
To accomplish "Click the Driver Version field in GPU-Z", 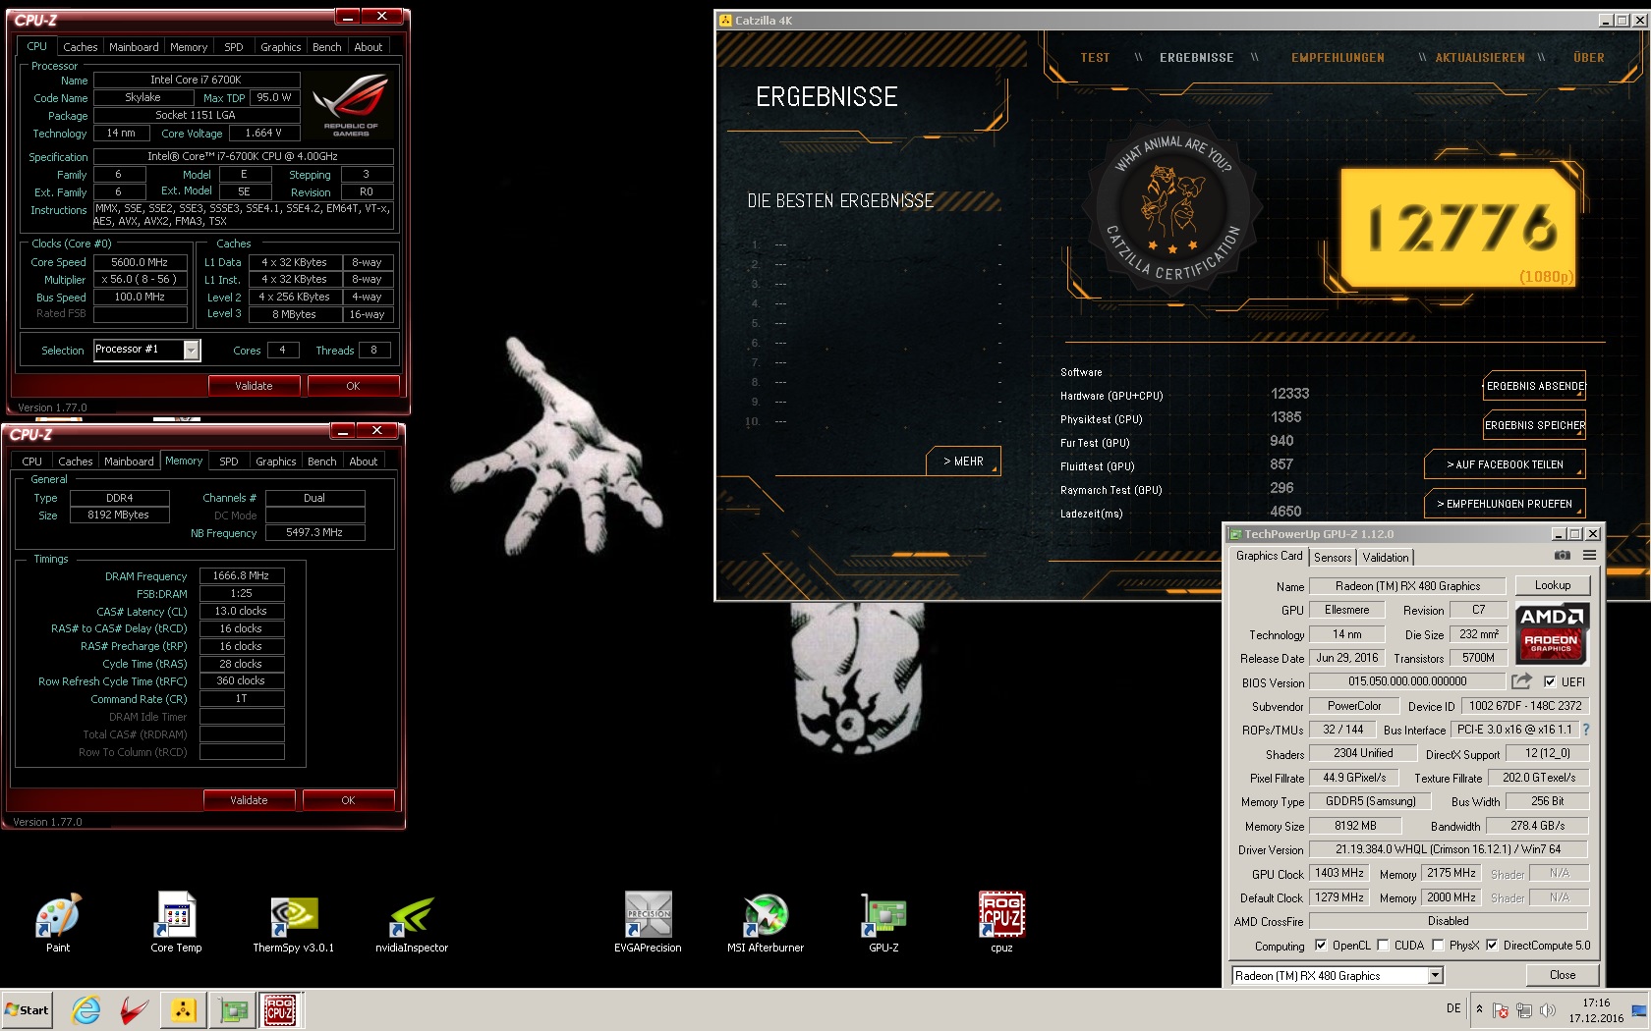I will click(1449, 849).
